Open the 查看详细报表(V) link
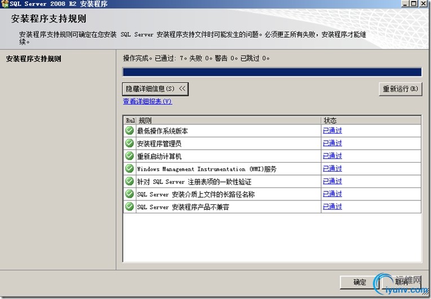The height and width of the screenshot is (299, 431). pyautogui.click(x=148, y=101)
